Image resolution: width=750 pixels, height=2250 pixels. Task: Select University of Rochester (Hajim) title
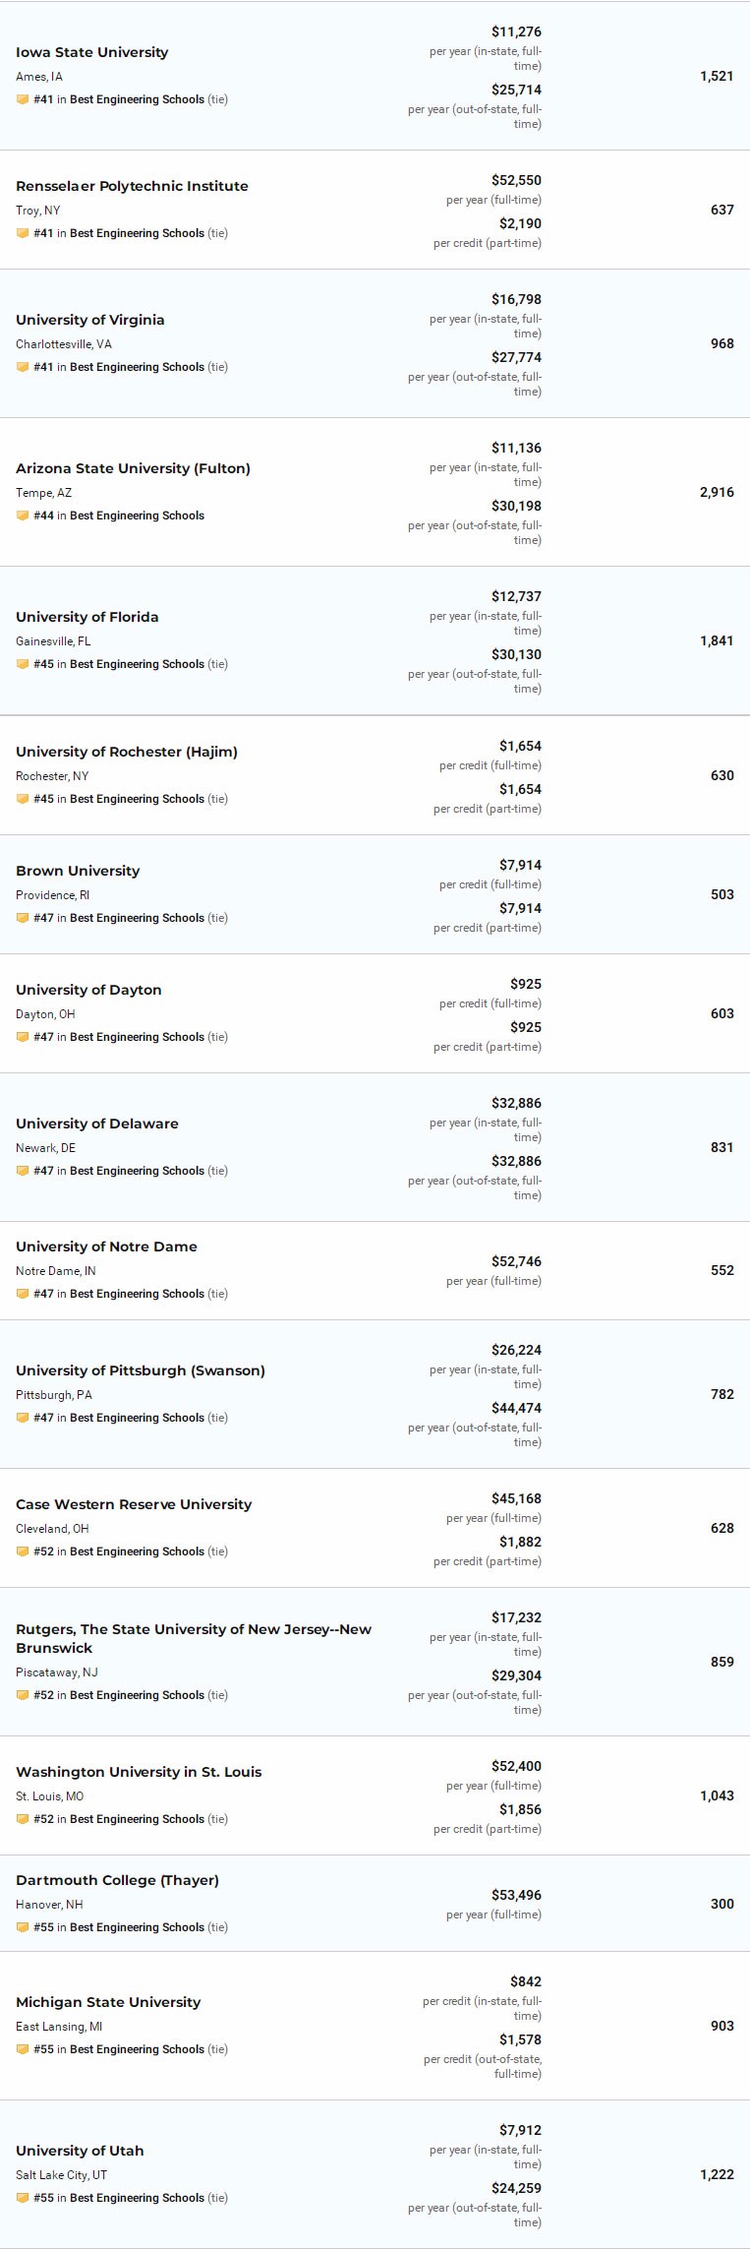(x=127, y=752)
